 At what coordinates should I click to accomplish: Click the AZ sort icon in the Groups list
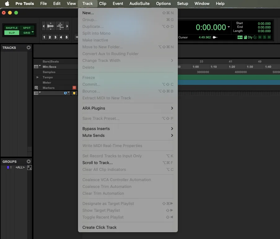pyautogui.click(x=29, y=167)
